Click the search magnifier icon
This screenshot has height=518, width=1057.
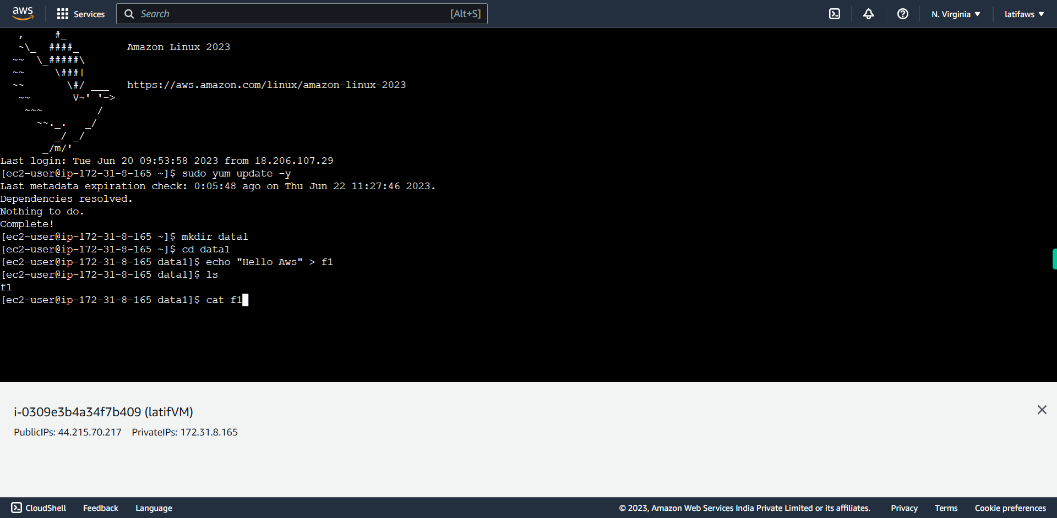(129, 14)
